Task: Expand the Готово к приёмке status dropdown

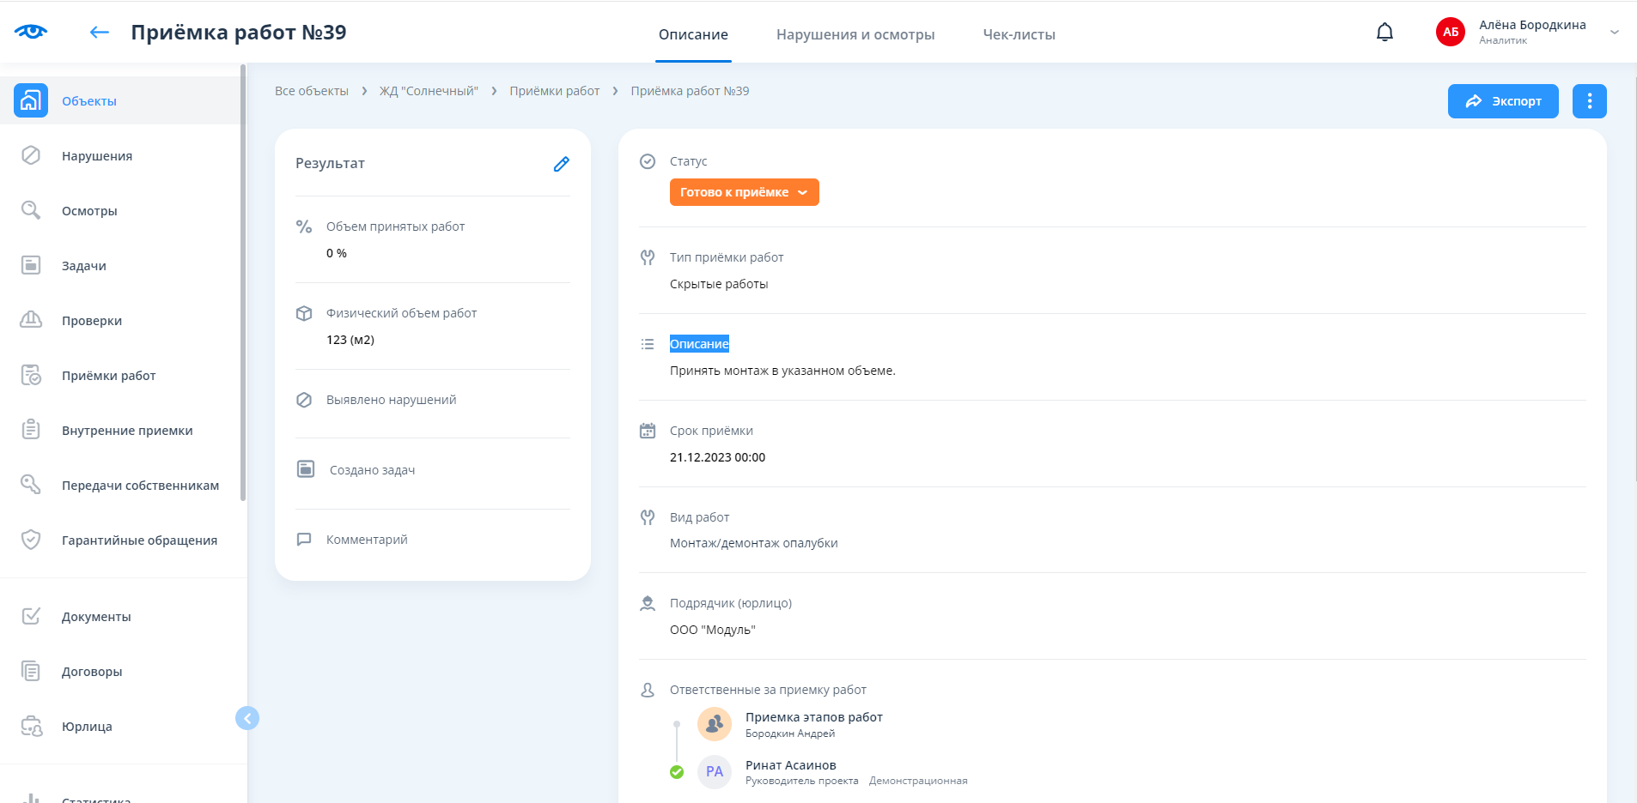Action: (744, 192)
